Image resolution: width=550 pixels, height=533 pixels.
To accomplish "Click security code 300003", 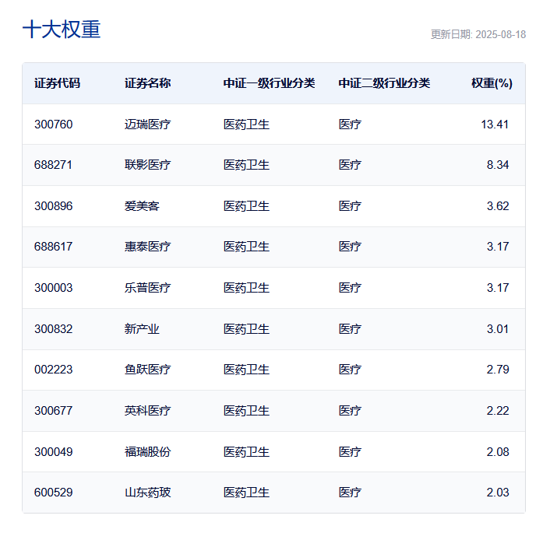I will point(53,288).
